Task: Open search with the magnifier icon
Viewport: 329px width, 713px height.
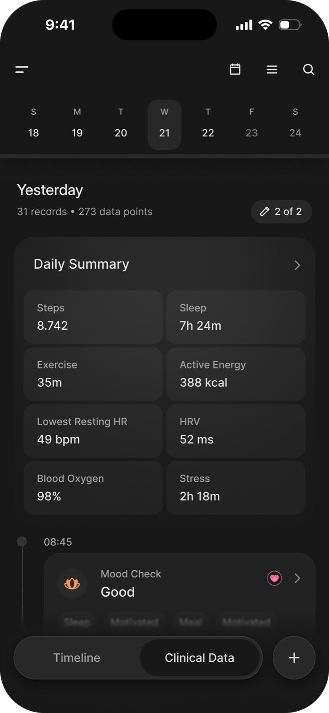Action: click(x=308, y=70)
